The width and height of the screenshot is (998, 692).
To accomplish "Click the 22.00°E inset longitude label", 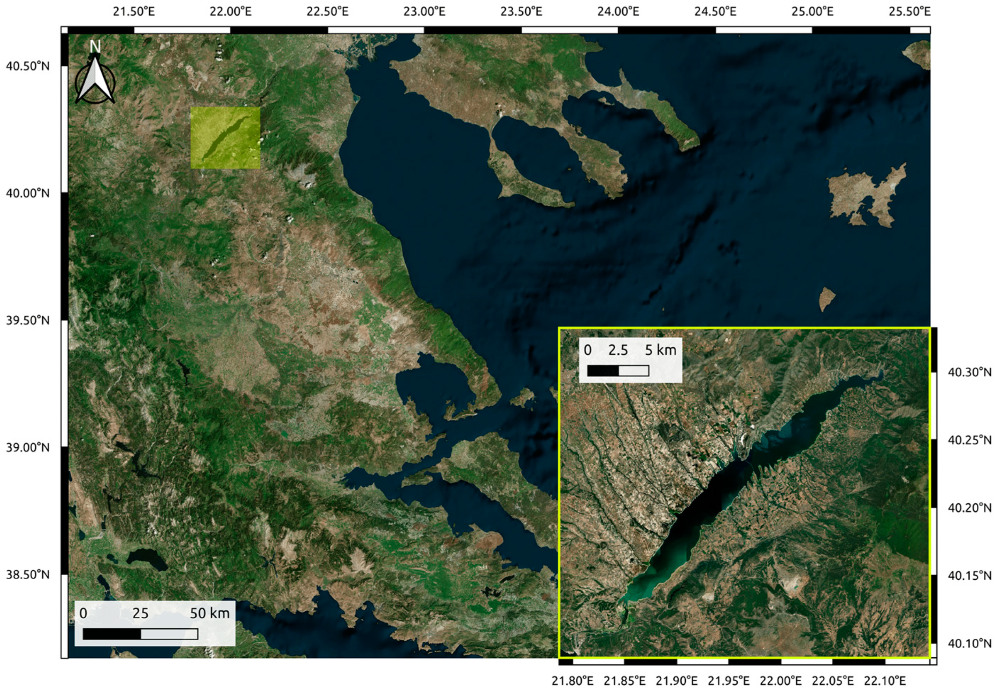I will click(781, 680).
